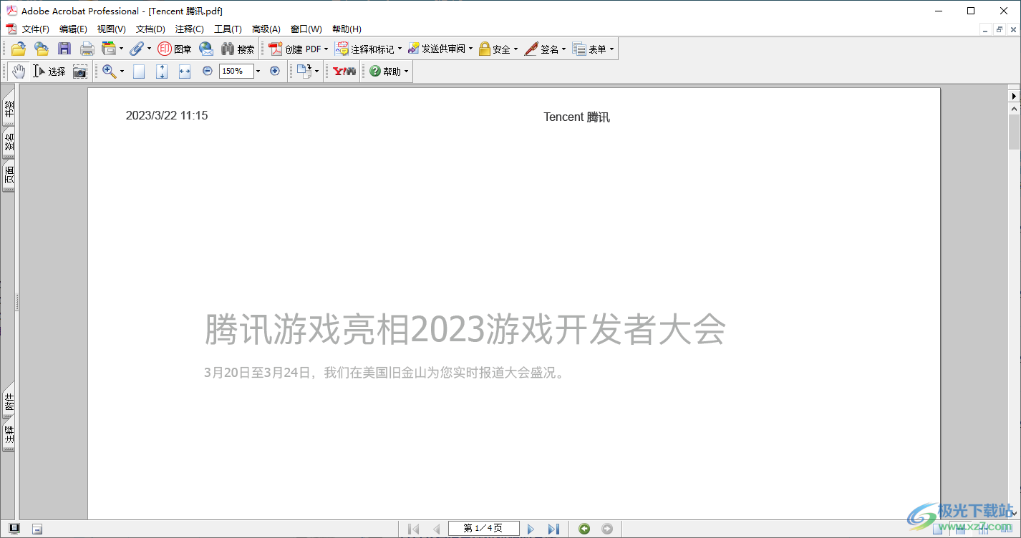
Task: Expand the 创建 PDF dropdown arrow
Action: 326,49
